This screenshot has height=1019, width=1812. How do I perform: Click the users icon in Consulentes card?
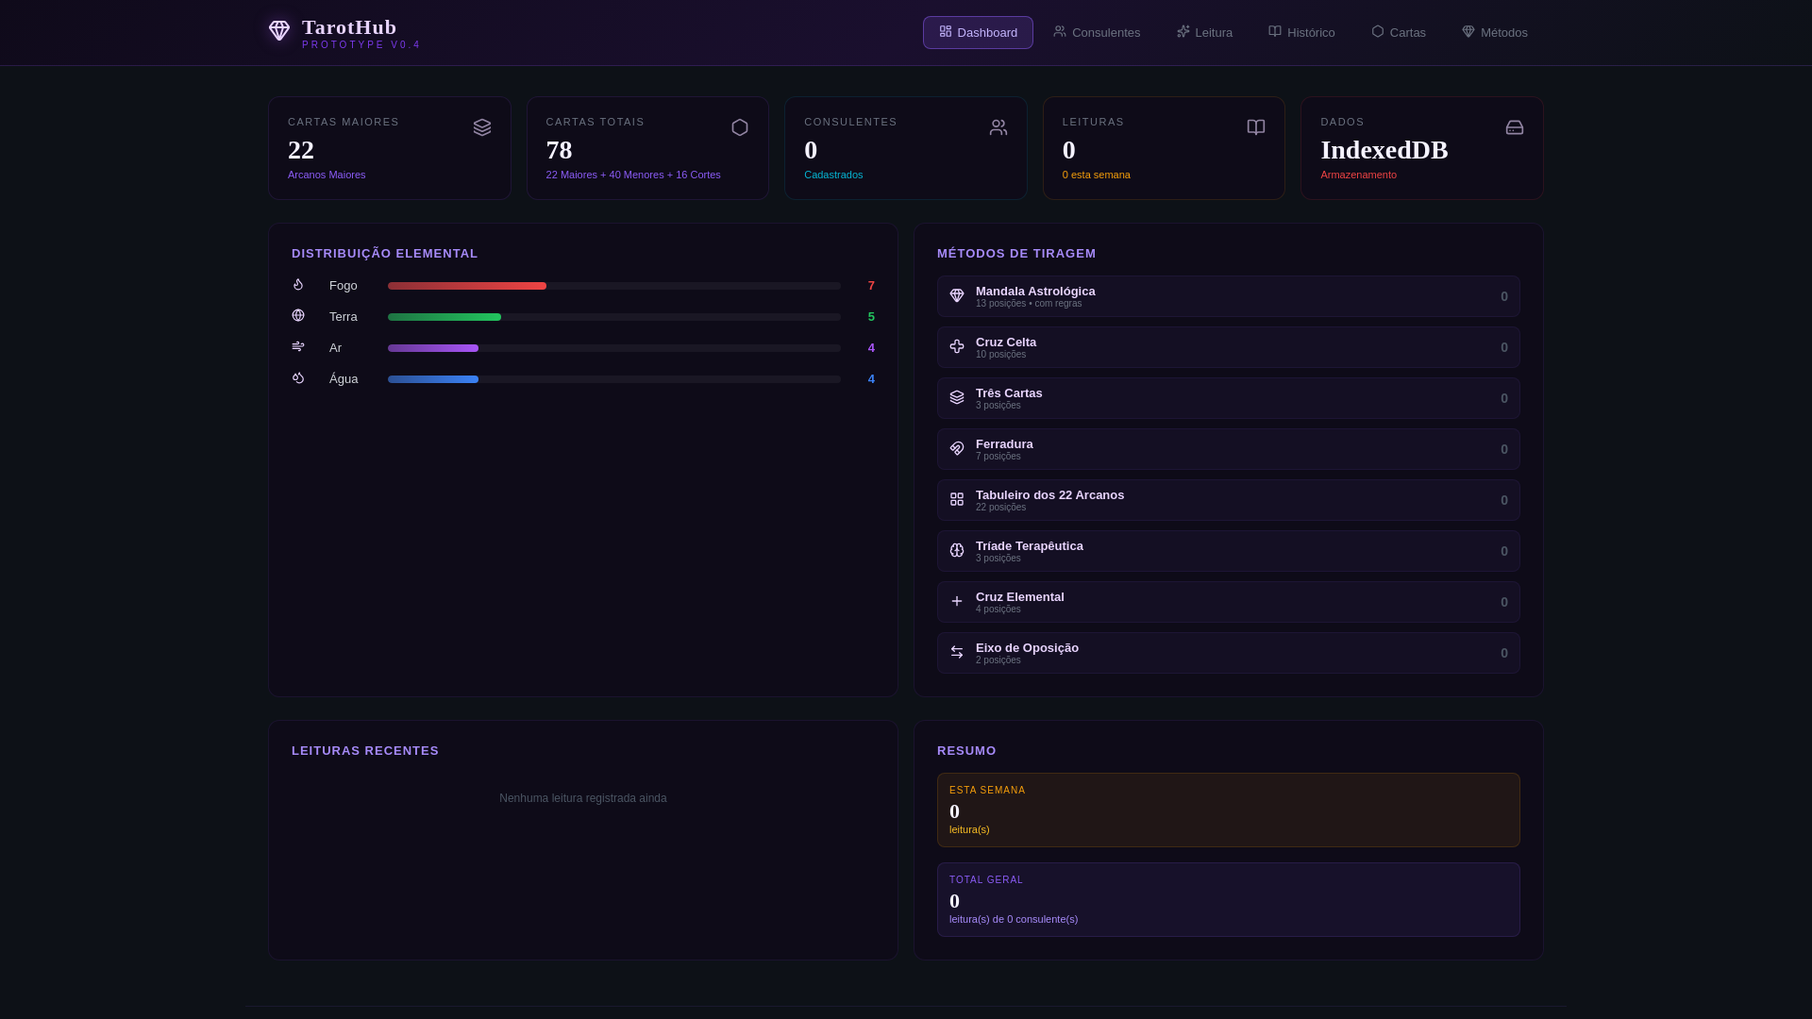click(998, 127)
